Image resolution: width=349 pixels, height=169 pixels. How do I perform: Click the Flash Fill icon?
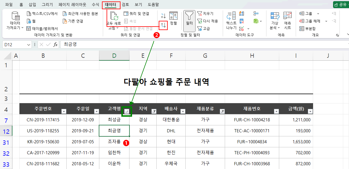click(242, 14)
